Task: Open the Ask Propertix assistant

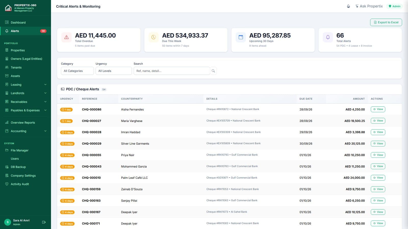Action: pos(369,6)
